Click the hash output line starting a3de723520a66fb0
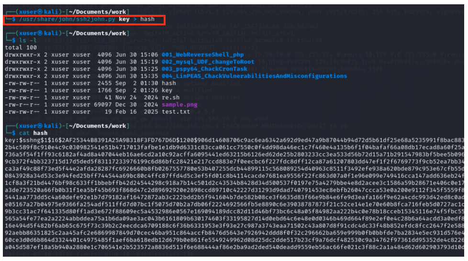The height and width of the screenshot is (261, 468). [x=234, y=190]
